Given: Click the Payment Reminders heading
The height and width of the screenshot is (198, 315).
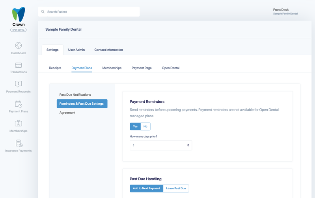Looking at the screenshot, I should tap(147, 102).
